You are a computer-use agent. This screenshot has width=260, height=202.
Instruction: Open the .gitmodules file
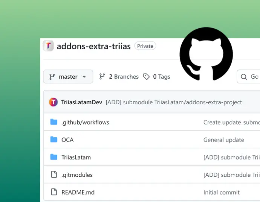click(77, 175)
